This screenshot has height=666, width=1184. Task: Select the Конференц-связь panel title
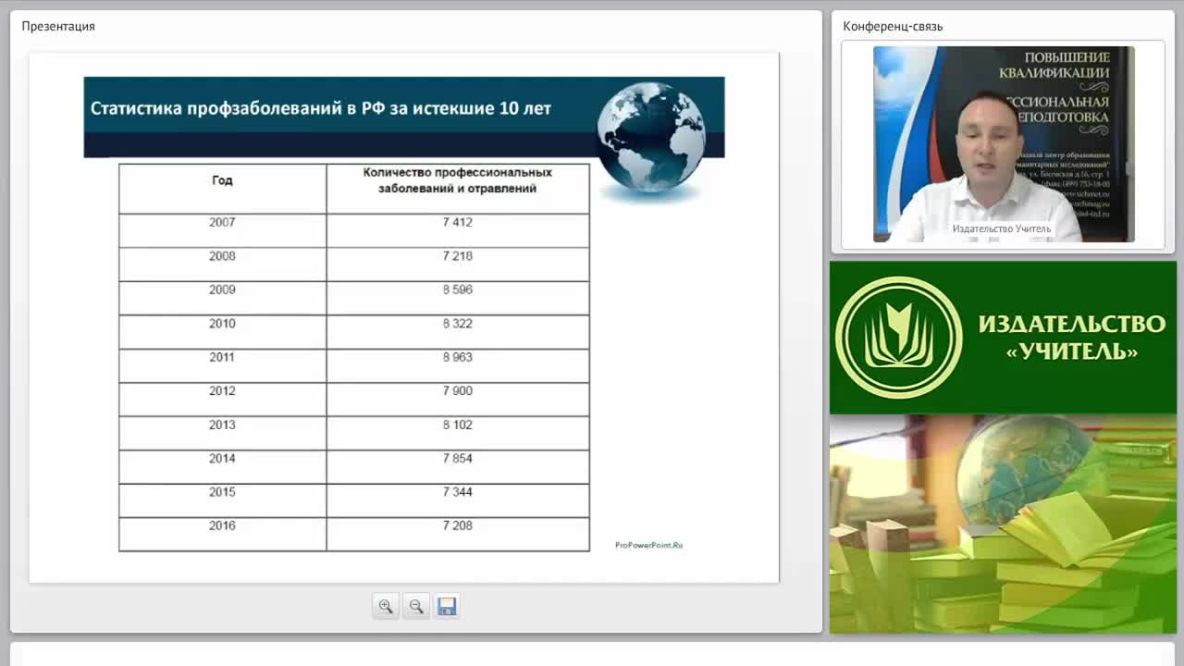coord(893,26)
